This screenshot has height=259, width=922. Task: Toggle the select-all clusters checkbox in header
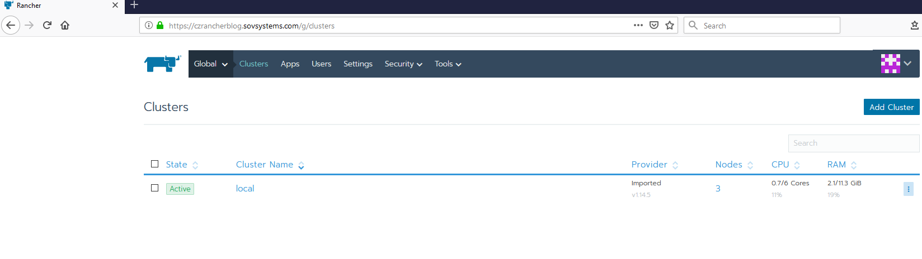pyautogui.click(x=155, y=164)
